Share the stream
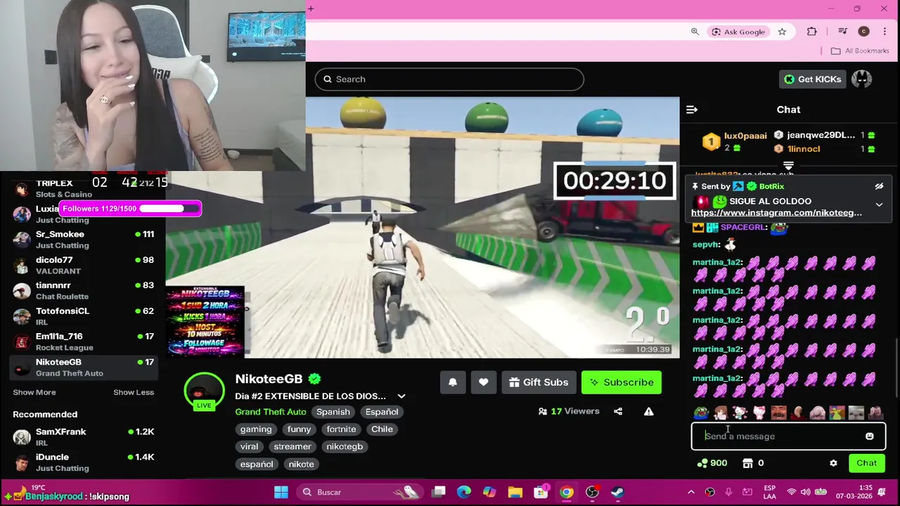 coord(618,412)
